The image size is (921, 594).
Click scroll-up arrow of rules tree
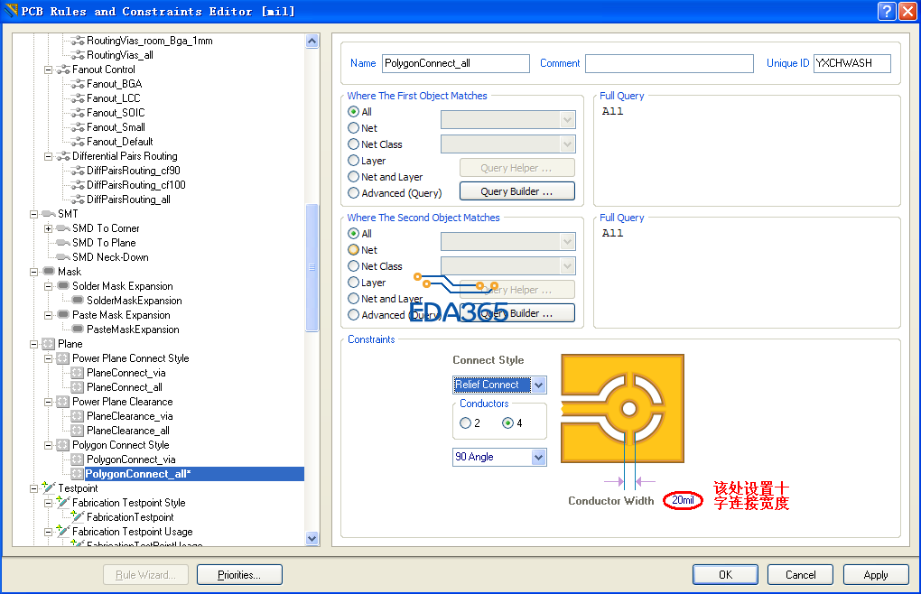tap(312, 42)
